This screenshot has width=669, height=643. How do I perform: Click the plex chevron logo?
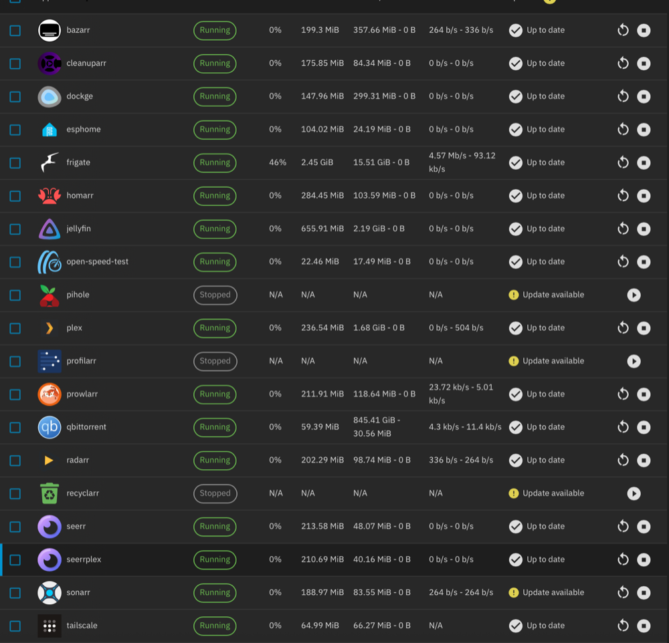(x=50, y=328)
